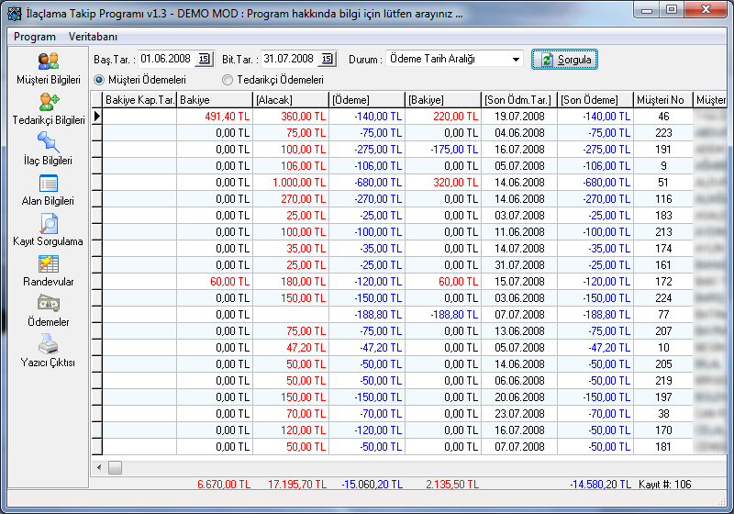734x514 pixels.
Task: Click the Sorgula query button
Action: coord(564,60)
